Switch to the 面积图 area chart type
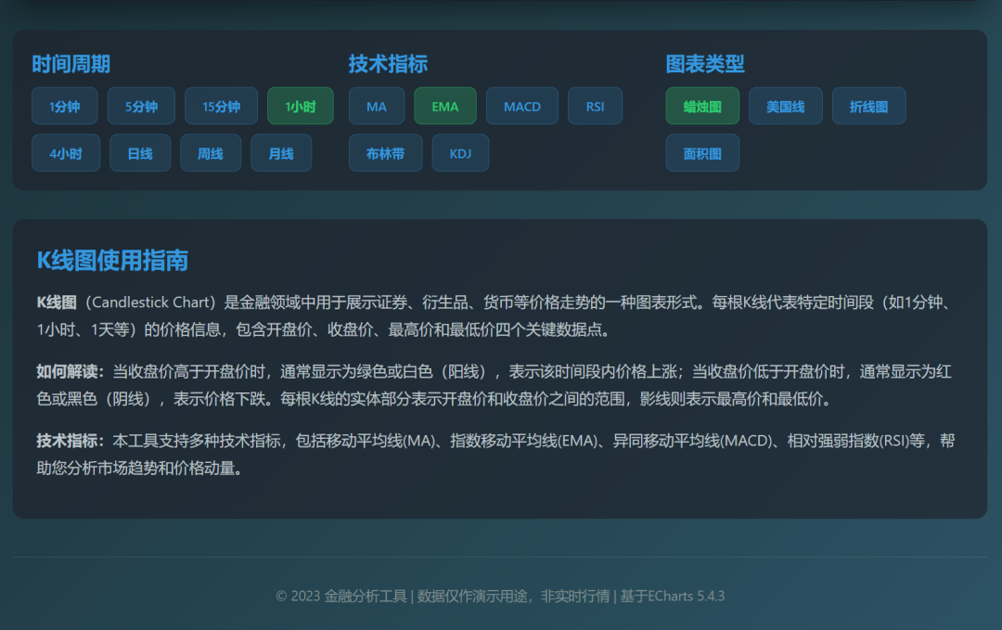Screen dimensions: 1002x630 (702, 152)
